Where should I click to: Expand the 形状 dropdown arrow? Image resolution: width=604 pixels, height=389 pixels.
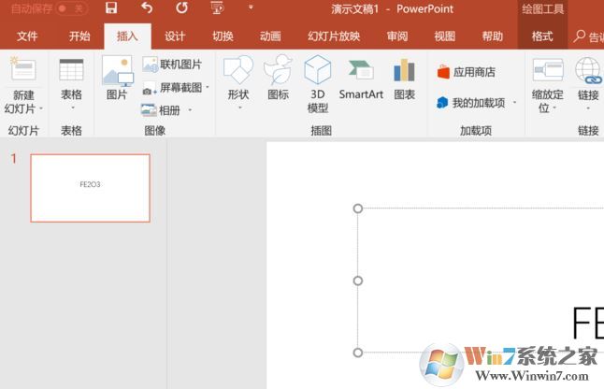coord(239,108)
